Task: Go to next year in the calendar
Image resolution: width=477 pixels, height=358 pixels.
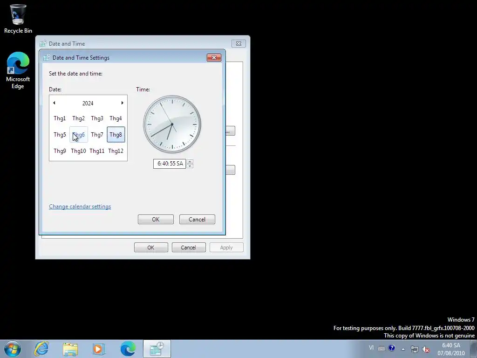Action: tap(123, 103)
